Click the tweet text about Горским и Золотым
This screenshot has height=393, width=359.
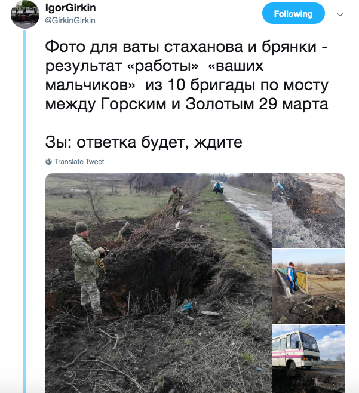pyautogui.click(x=187, y=75)
